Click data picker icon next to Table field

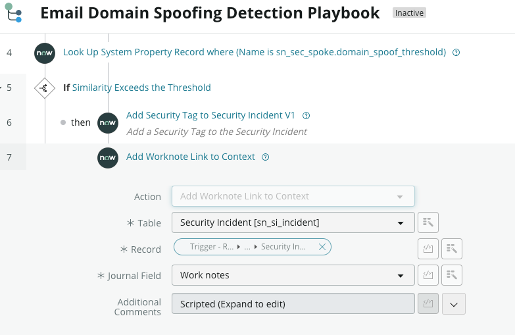[x=428, y=222]
